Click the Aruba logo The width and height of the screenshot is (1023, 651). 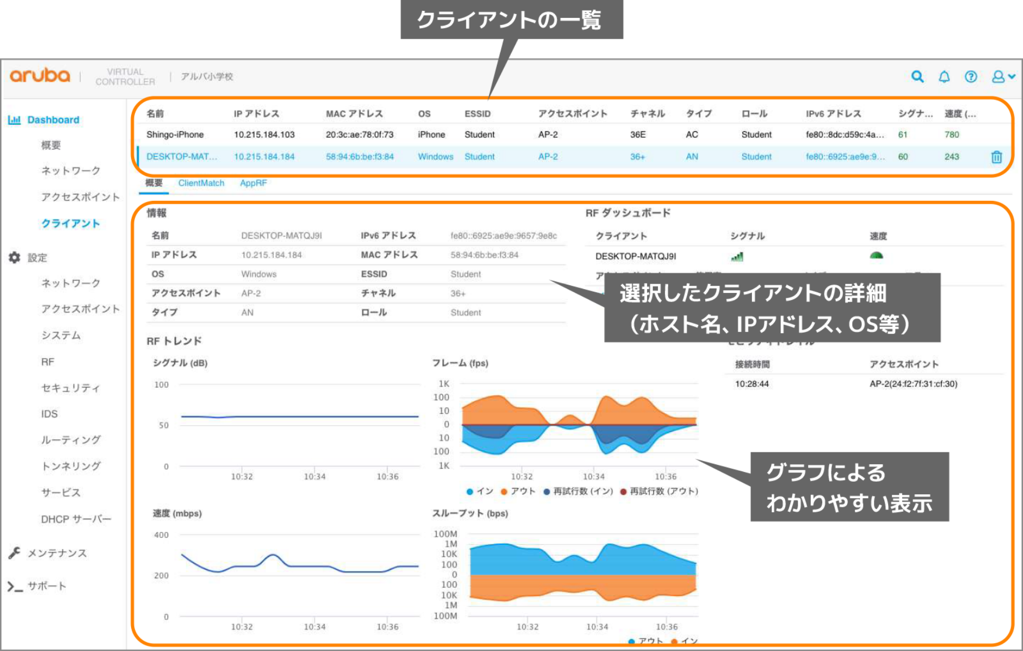pos(40,76)
